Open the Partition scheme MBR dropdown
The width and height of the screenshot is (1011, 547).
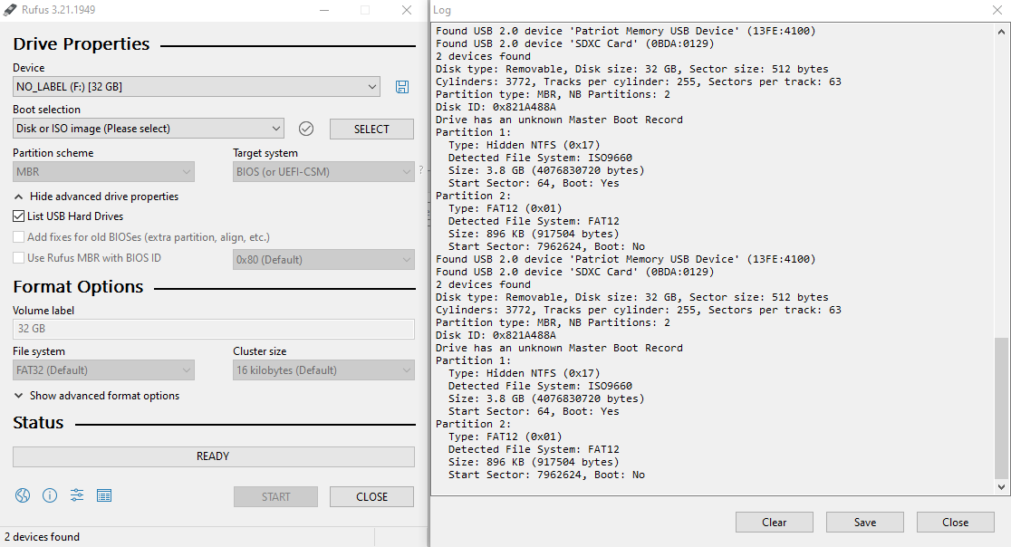click(x=103, y=172)
